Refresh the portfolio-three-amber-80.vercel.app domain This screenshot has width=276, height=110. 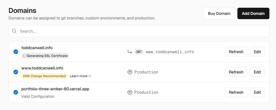(236, 92)
